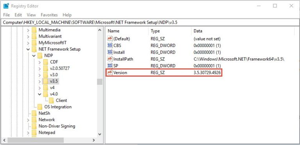Expand the v2.0.50727 key

click(39, 68)
